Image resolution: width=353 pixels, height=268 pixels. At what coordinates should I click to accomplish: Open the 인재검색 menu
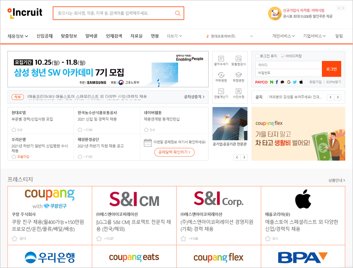click(x=114, y=36)
